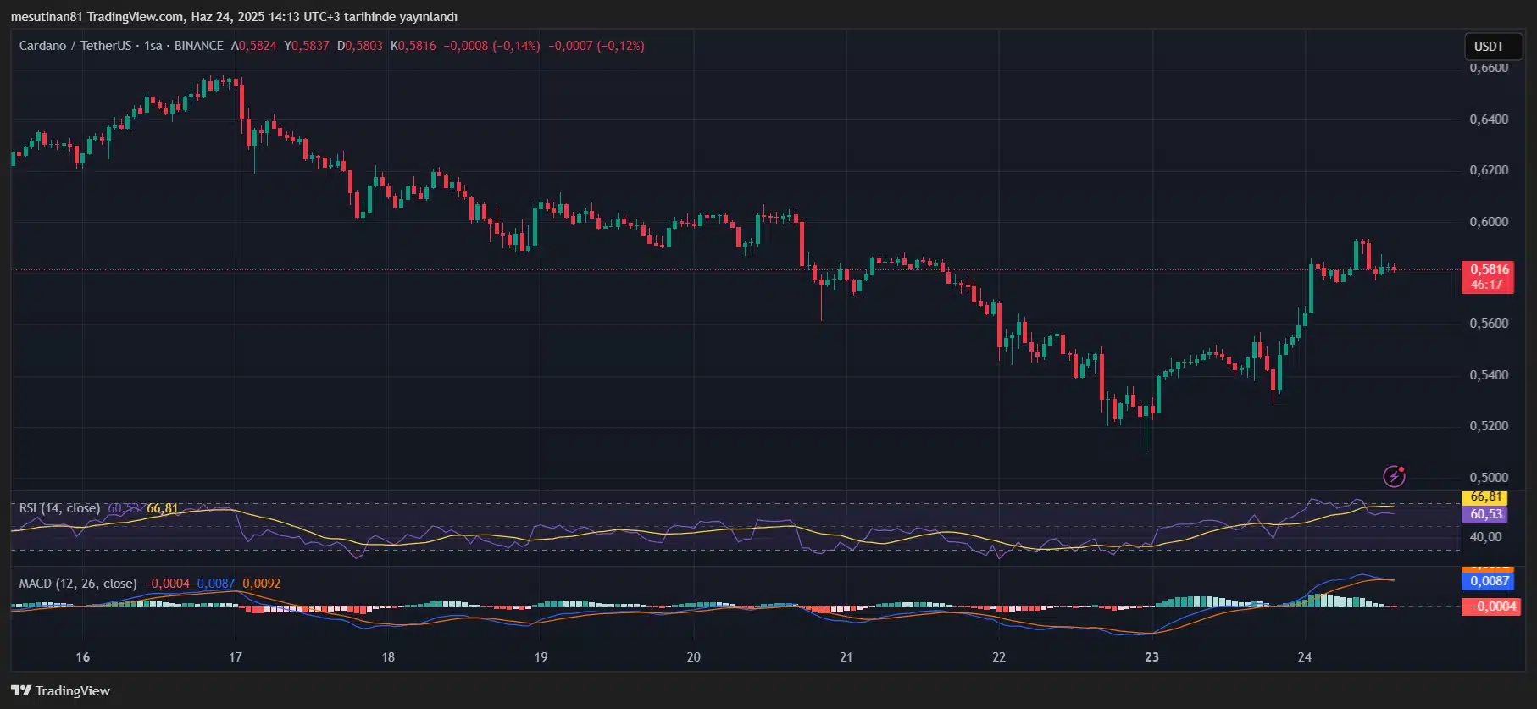This screenshot has width=1537, height=709.
Task: Click the purple lightning bolt icon
Action: [1394, 476]
